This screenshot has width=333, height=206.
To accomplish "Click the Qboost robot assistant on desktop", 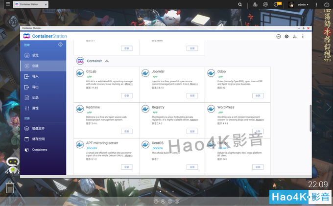I will click(x=13, y=166).
